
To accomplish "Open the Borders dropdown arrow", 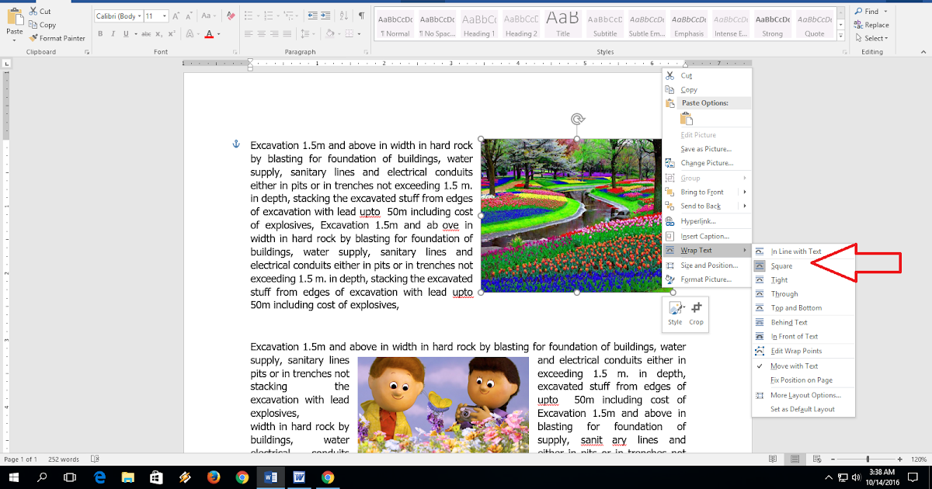I will tap(359, 33).
